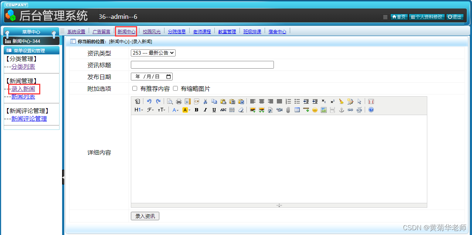Collapse the left sidebar with the arrow handle
472x235 pixels.
pyautogui.click(x=63, y=177)
